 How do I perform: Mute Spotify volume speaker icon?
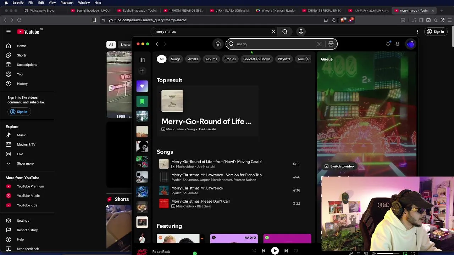coord(373,254)
